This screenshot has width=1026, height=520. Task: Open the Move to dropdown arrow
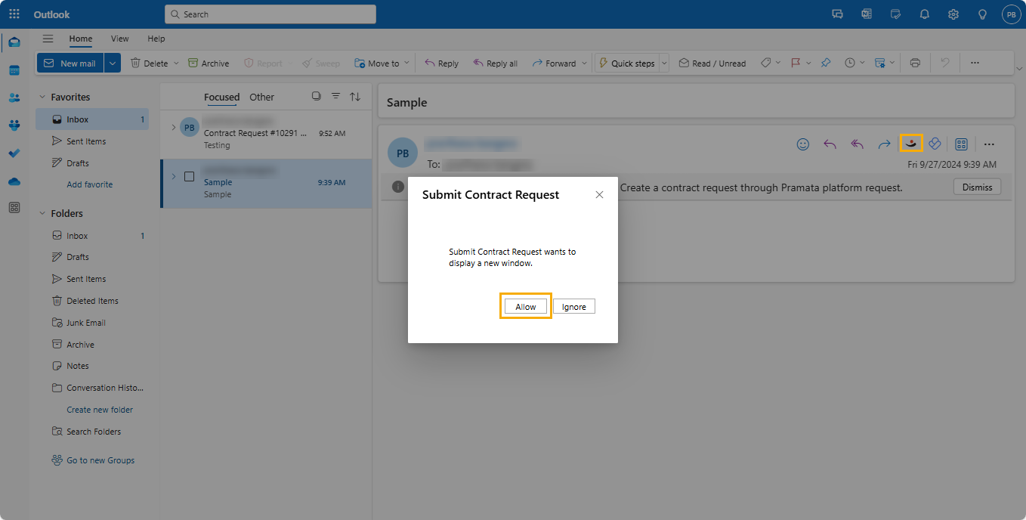coord(406,63)
